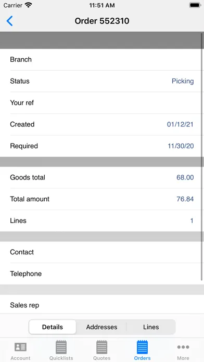Open the Quicklists notepad icon
Viewport: 204px width, 362px height.
point(61,347)
